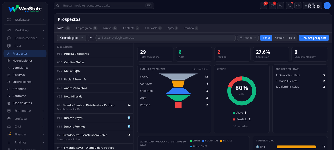Click the ice cube icon on Ricardo Reyes

pyautogui.click(x=129, y=118)
